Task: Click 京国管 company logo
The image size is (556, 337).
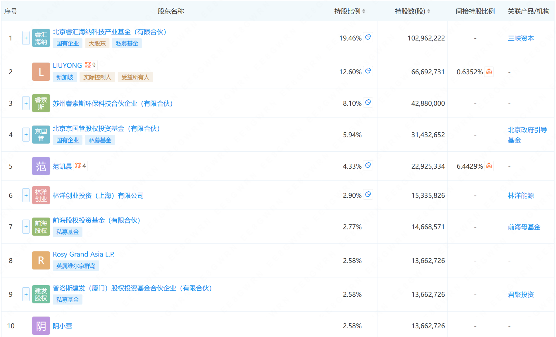Action: click(x=41, y=135)
